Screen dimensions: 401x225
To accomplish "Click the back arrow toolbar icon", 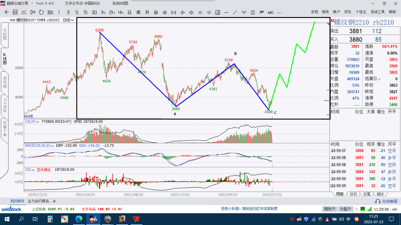I will [x=7, y=12].
